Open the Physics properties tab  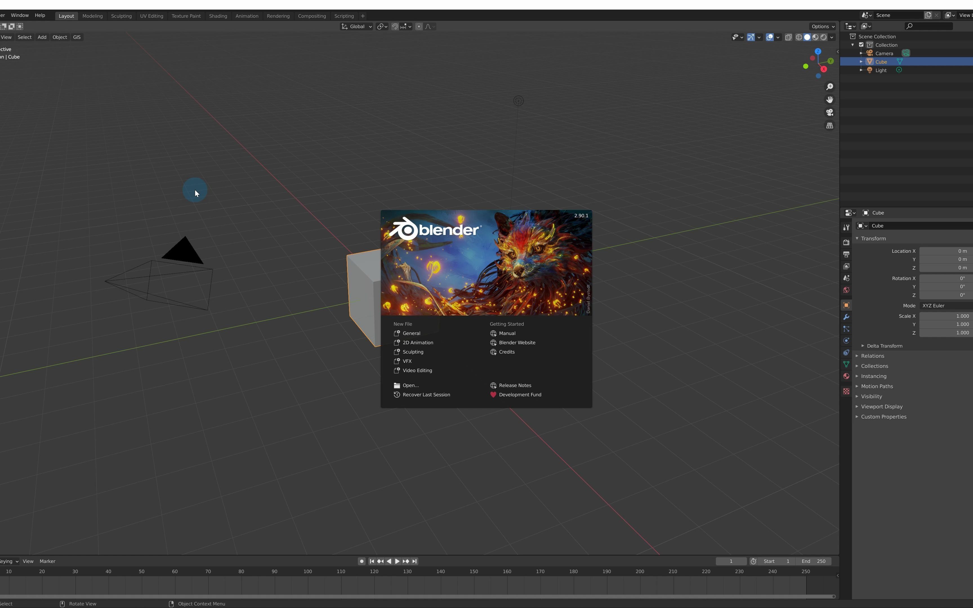coord(846,341)
